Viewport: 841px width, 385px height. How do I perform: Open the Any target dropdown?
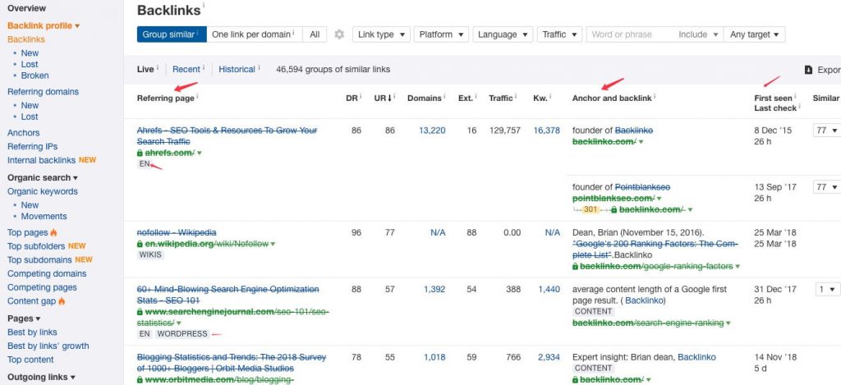754,34
